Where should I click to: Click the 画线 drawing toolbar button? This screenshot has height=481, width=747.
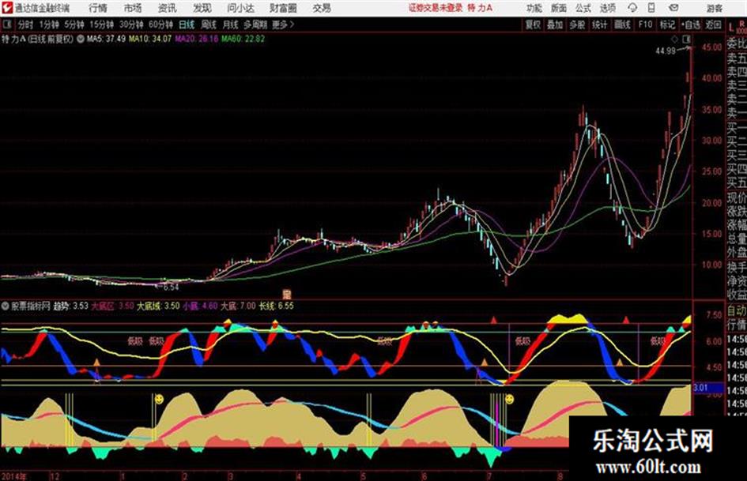point(622,24)
